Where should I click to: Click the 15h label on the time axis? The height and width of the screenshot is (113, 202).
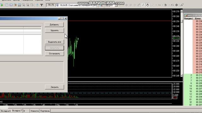click(58, 105)
